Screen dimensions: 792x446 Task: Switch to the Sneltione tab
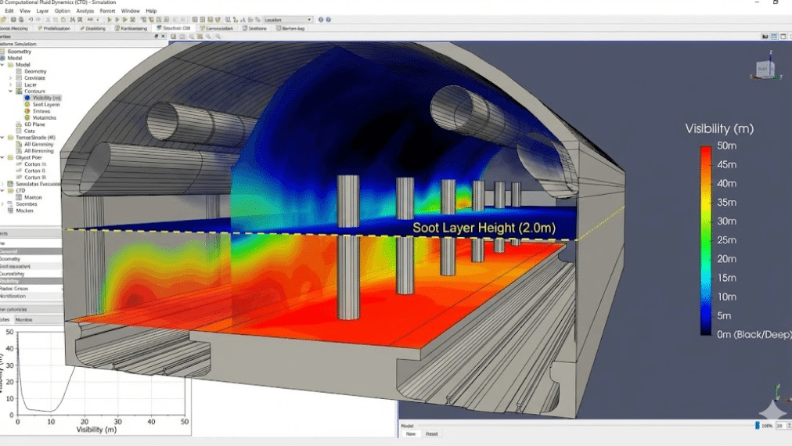pos(254,28)
